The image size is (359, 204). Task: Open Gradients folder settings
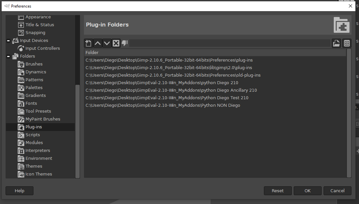[x=35, y=95]
